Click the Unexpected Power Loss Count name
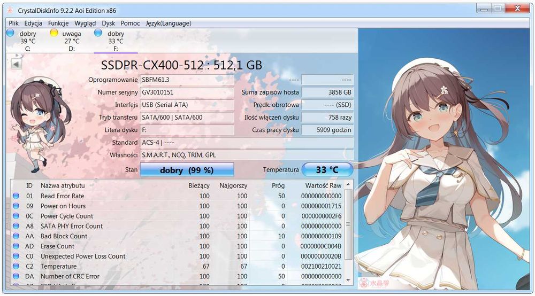Screen dimensions: 535x296 pos(83,256)
